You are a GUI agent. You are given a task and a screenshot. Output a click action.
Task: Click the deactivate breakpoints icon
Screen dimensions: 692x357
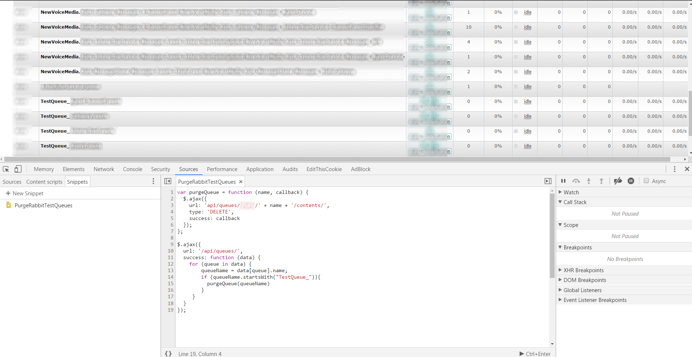coord(618,181)
